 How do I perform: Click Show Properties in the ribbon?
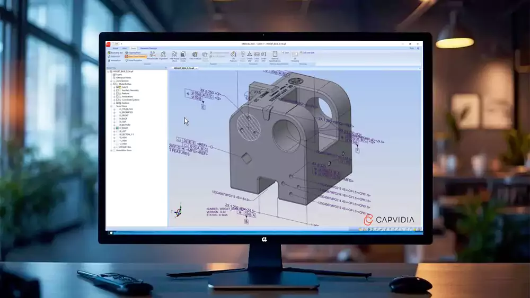(x=134, y=60)
